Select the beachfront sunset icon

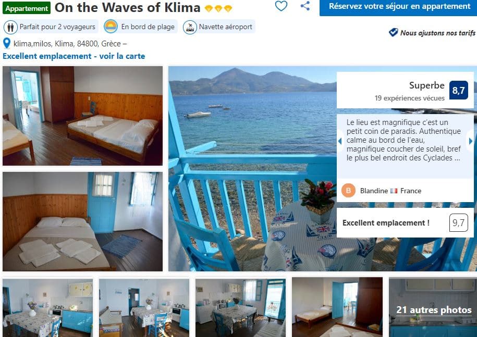(111, 27)
